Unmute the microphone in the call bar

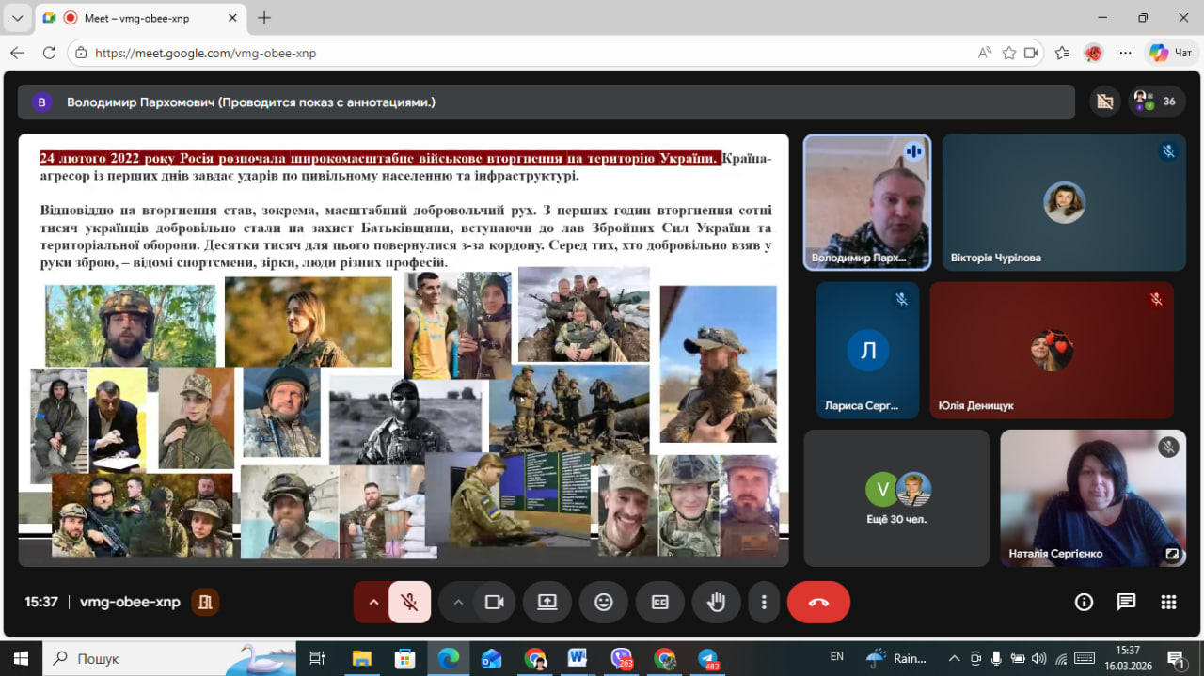point(409,603)
